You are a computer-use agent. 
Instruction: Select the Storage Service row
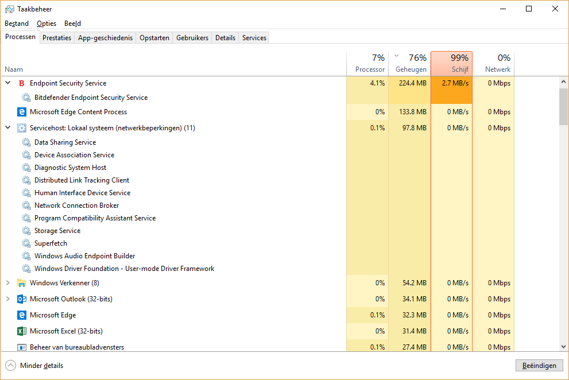(258, 231)
